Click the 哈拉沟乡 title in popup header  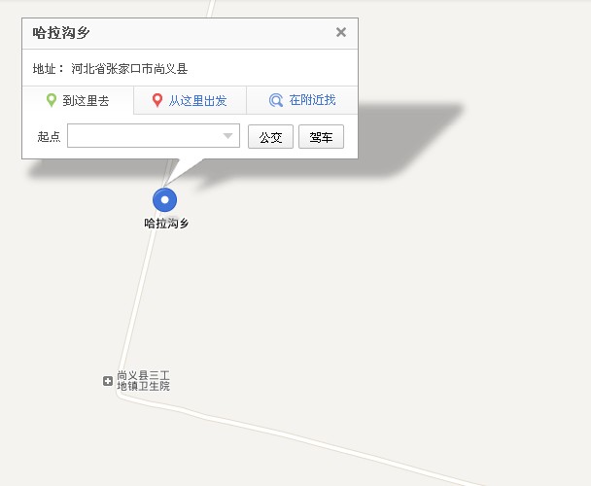[61, 33]
